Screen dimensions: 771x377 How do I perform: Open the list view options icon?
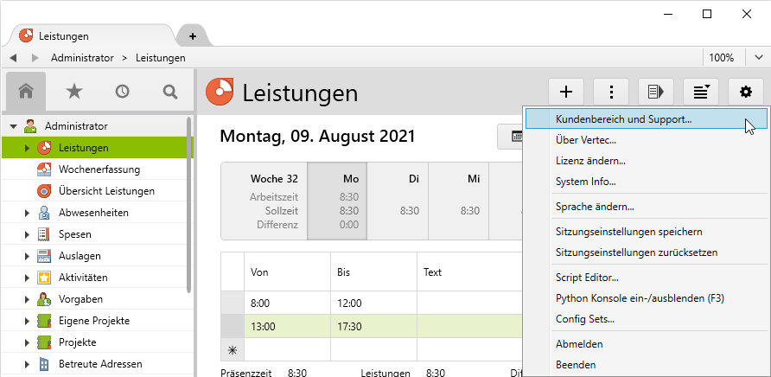click(x=701, y=92)
